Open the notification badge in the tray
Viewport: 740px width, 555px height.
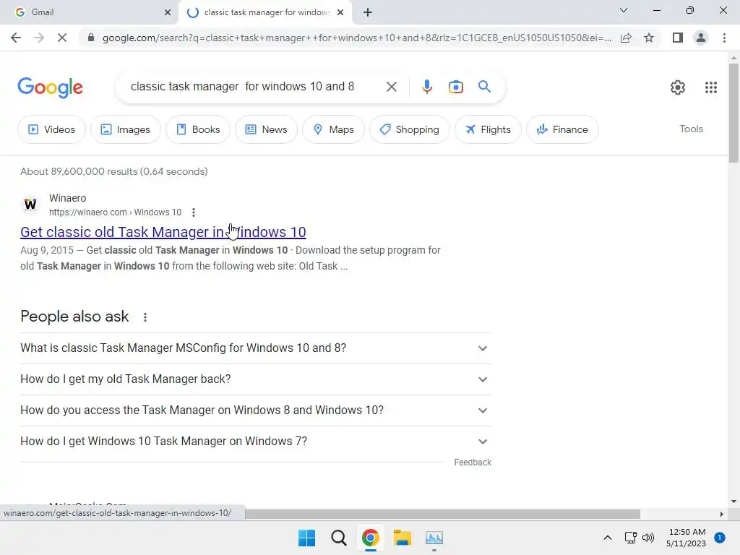pyautogui.click(x=720, y=538)
